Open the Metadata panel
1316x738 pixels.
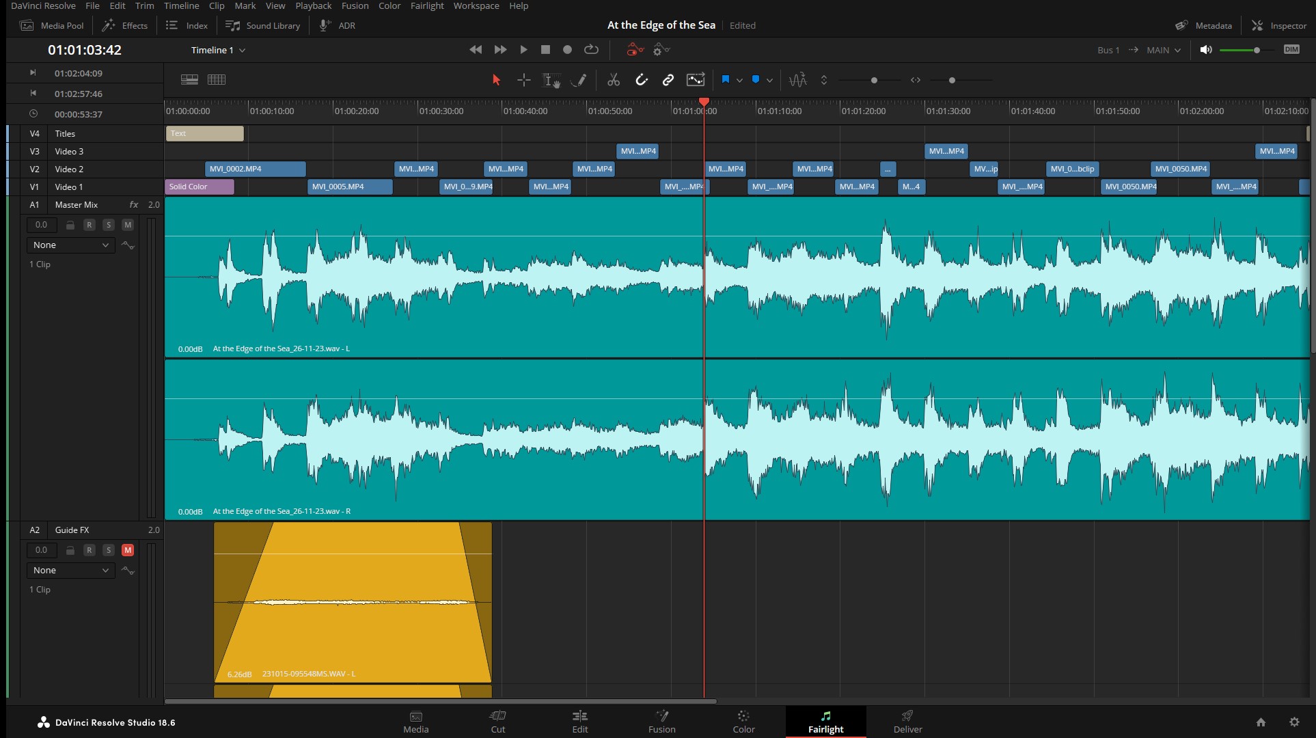pos(1203,25)
